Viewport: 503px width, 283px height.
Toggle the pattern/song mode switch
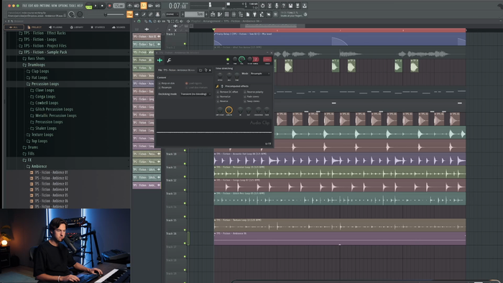pyautogui.click(x=88, y=6)
